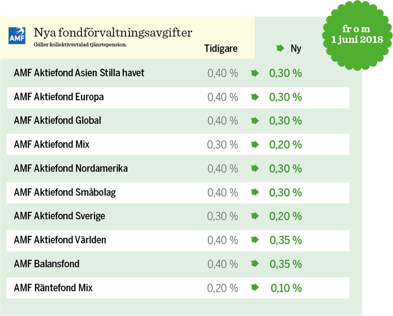
Task: Select AMF Aktiefond Europa fund name
Action: 58,97
